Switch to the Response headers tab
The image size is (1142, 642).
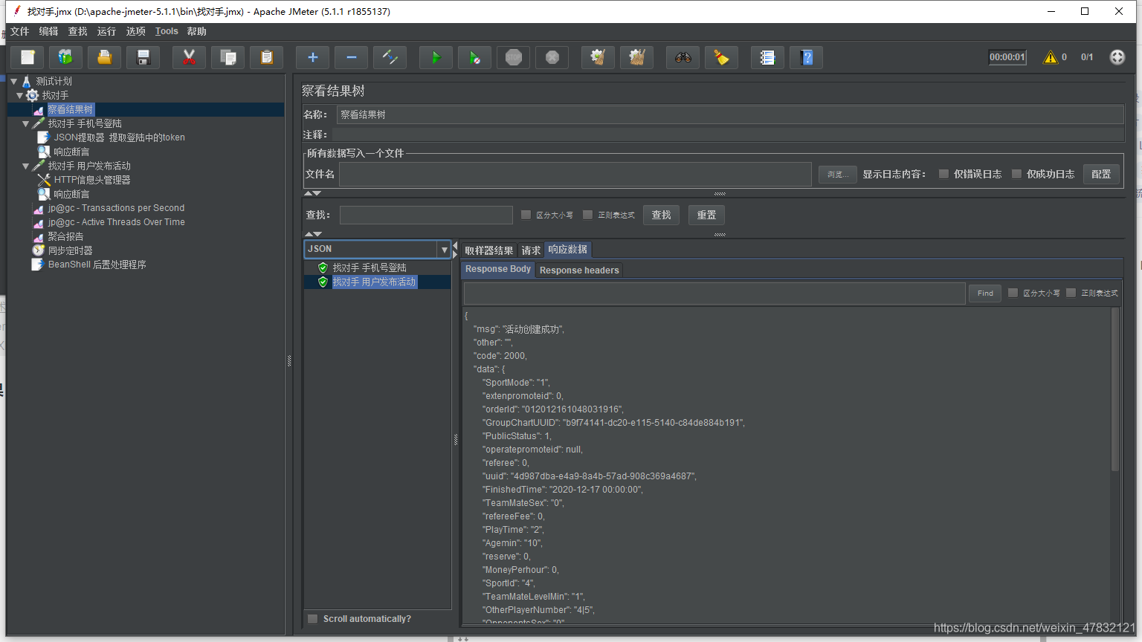tap(579, 270)
